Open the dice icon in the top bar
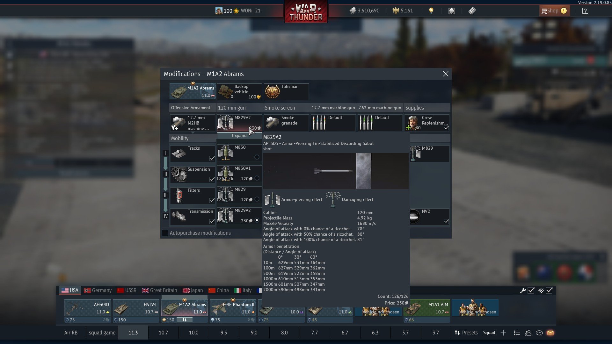This screenshot has height=344, width=612. 472,11
